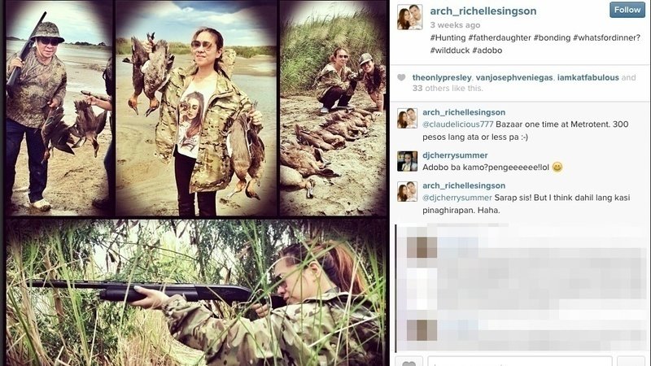Open the @claudelicious777 mention
This screenshot has width=651, height=366.
458,124
